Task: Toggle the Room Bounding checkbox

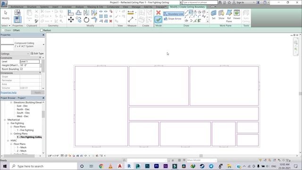Action: click(x=21, y=69)
